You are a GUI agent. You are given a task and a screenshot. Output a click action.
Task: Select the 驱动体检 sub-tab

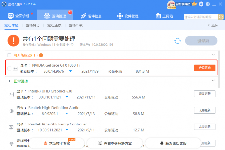point(11,25)
